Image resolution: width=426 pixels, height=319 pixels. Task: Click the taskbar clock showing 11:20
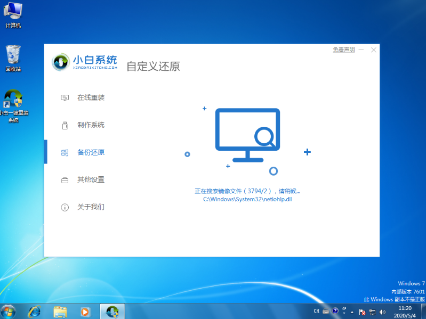(x=406, y=311)
